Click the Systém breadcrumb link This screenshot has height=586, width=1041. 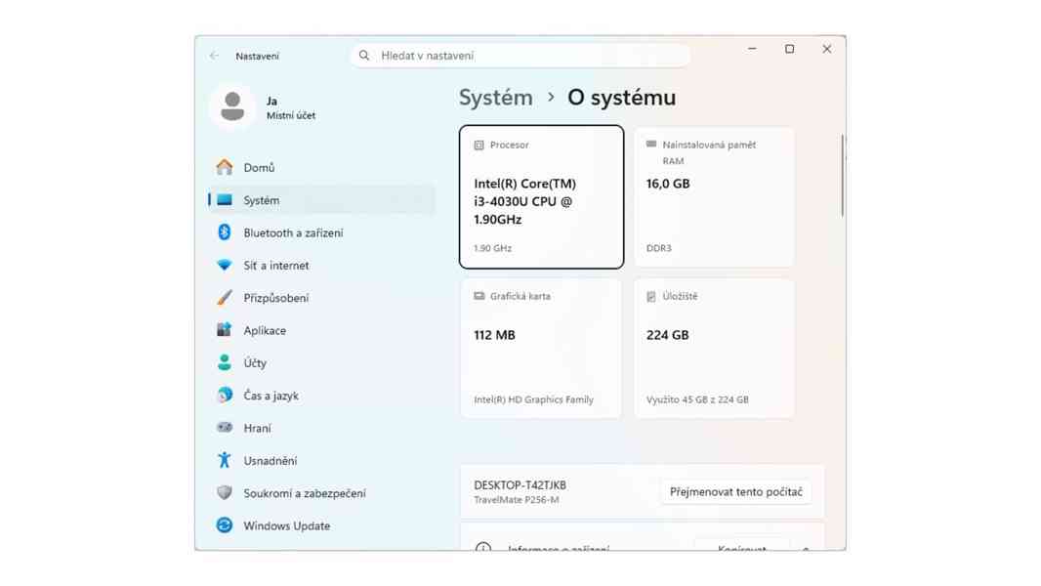click(x=496, y=98)
